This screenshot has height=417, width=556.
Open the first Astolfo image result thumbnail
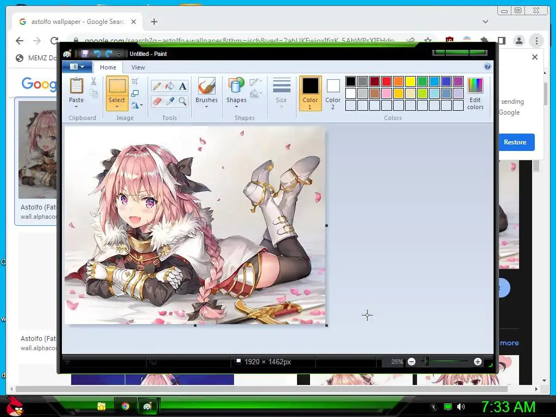[x=37, y=149]
